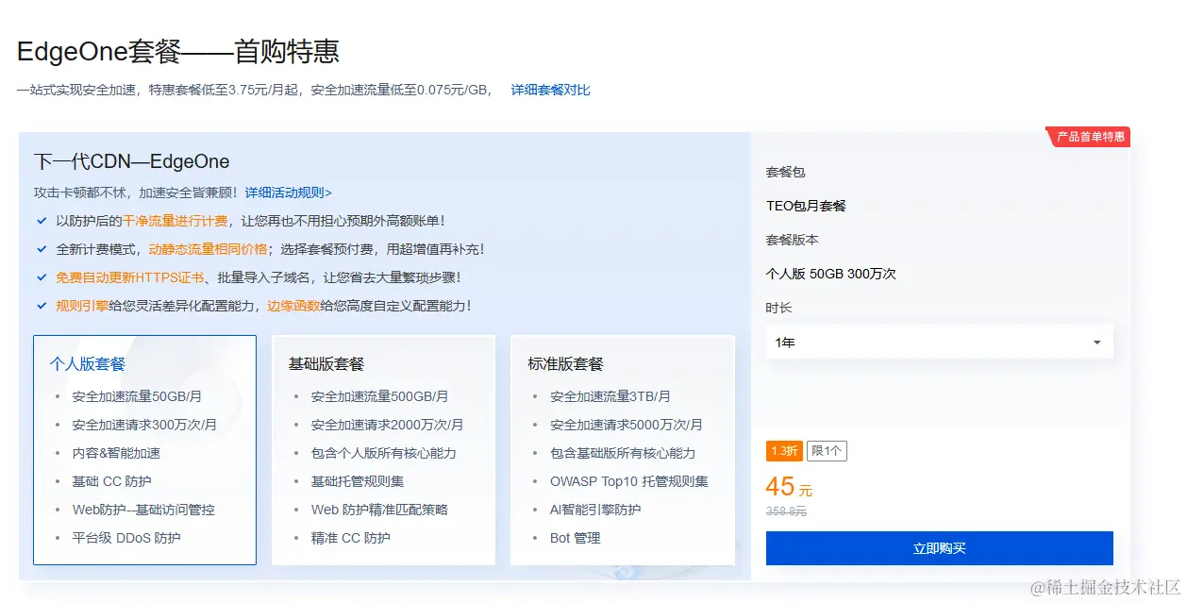The image size is (1187, 603).
Task: Select the 基础版套餐 card
Action: [x=383, y=450]
